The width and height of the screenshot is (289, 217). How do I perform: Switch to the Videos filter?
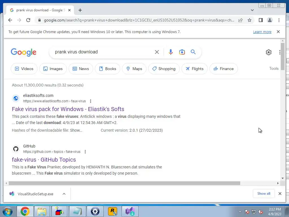coord(24,69)
